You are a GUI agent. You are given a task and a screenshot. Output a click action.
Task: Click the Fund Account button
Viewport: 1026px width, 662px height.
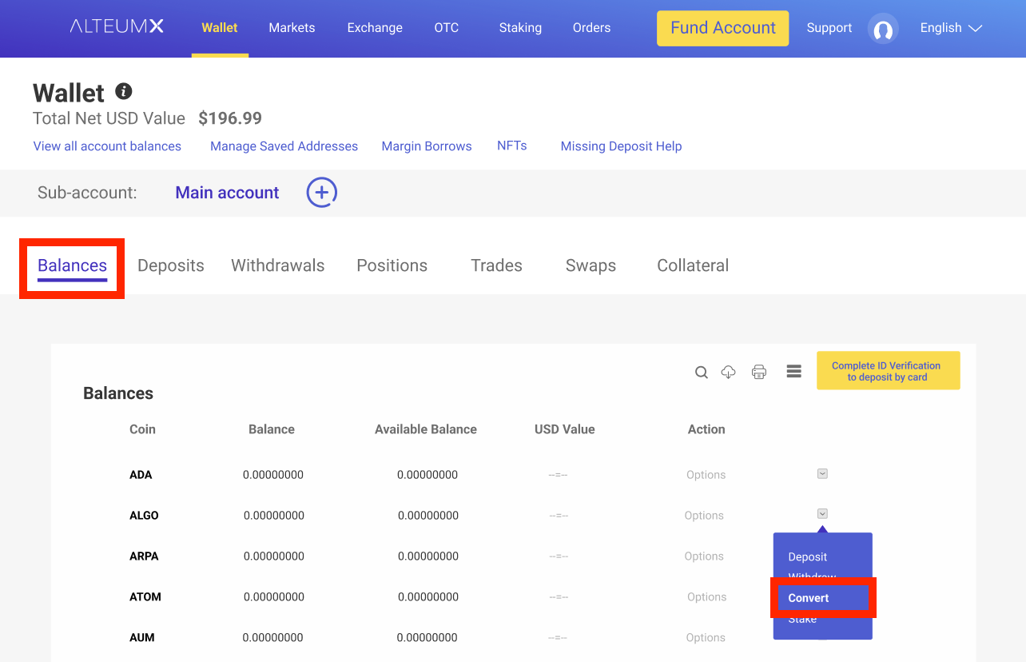(722, 28)
